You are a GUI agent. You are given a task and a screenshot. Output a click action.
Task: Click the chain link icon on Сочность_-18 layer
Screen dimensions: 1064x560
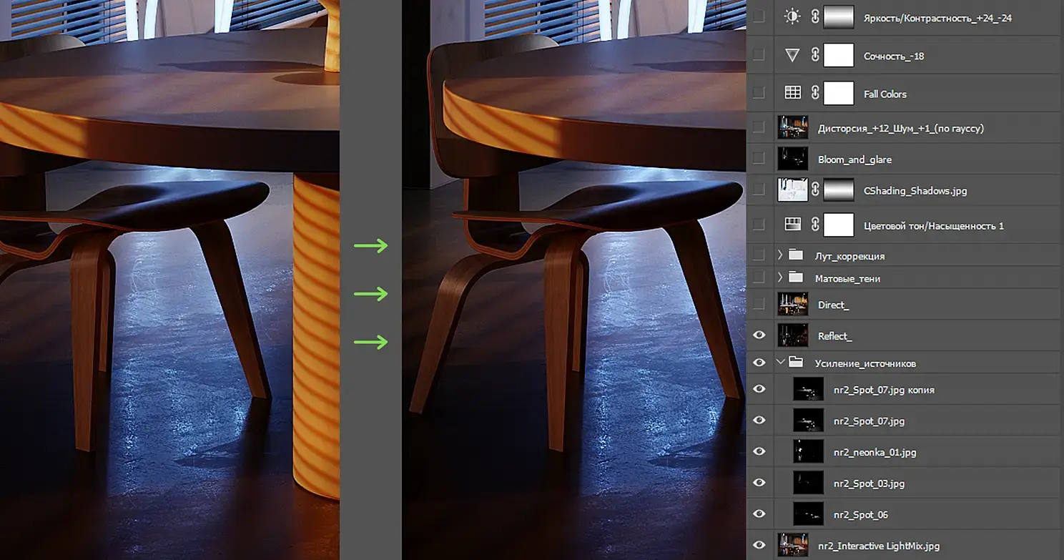(x=814, y=55)
